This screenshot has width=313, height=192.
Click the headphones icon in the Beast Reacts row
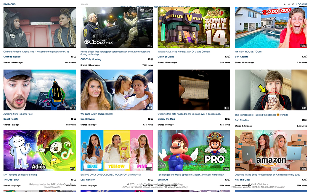click(75, 119)
